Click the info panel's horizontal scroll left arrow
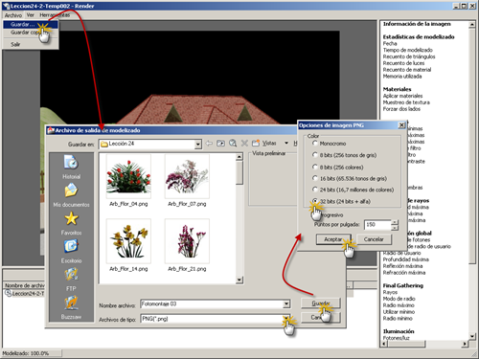479x359 pixels. [384, 344]
